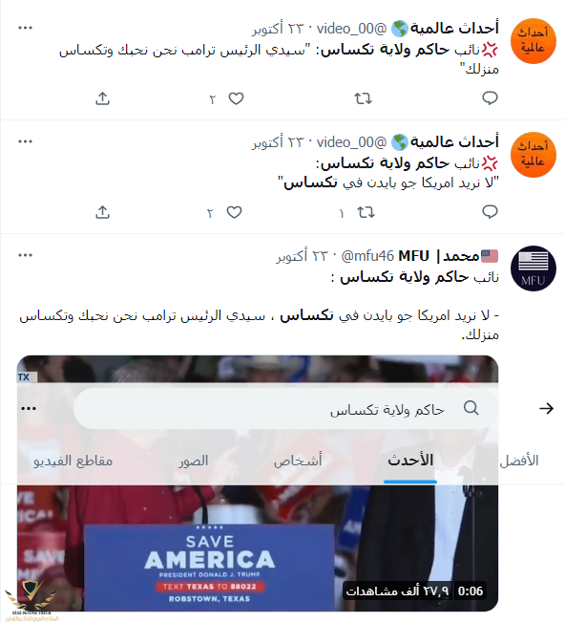Open the @mfu46 profile link
Screen dimensions: 565x623
pyautogui.click(x=367, y=256)
